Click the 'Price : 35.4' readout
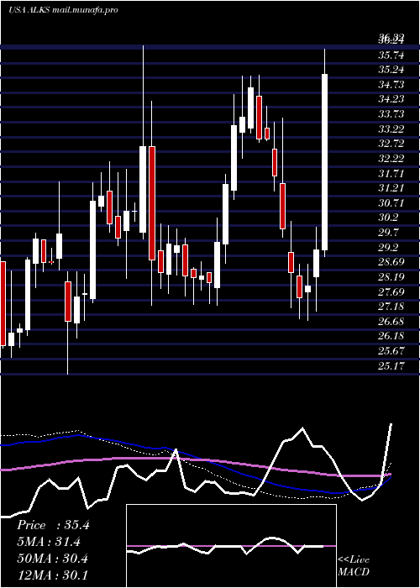 tap(53, 525)
